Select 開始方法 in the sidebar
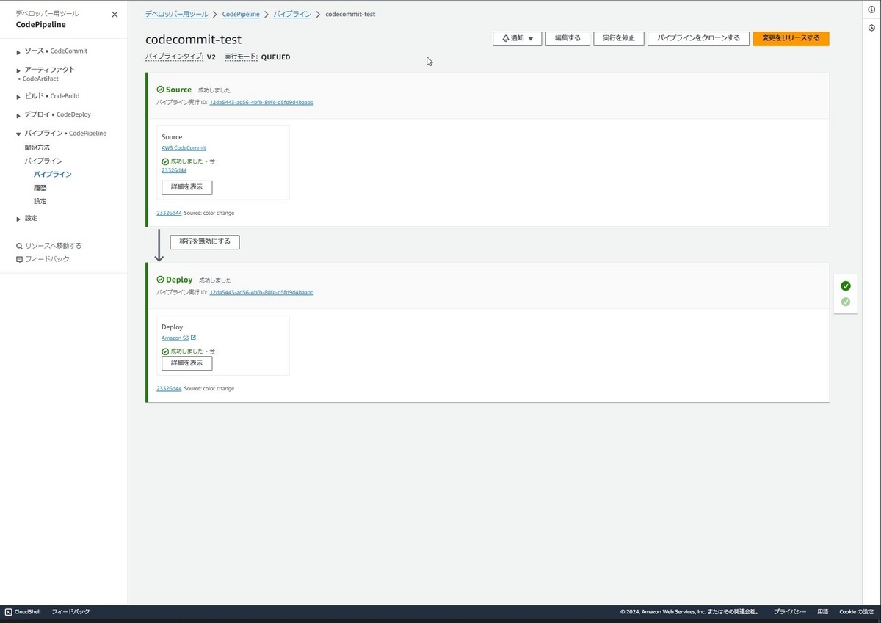This screenshot has height=623, width=881. pyautogui.click(x=39, y=147)
